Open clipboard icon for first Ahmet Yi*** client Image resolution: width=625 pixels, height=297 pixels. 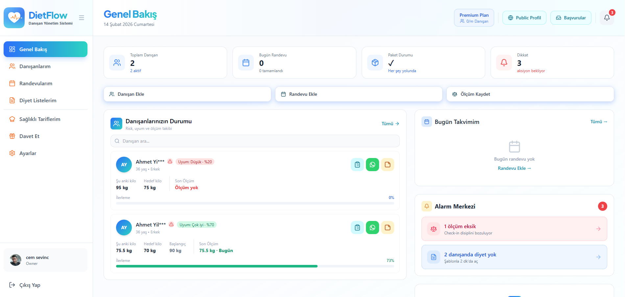pos(357,165)
